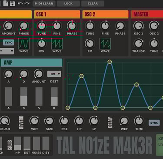Screen dimensions: 163x159
Task: Click the DELAY TIME knob
Action: point(139,121)
